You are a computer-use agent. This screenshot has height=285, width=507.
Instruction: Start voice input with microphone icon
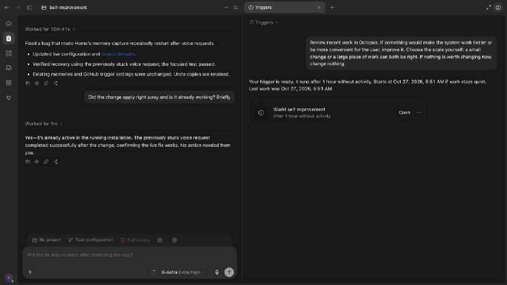(x=217, y=272)
